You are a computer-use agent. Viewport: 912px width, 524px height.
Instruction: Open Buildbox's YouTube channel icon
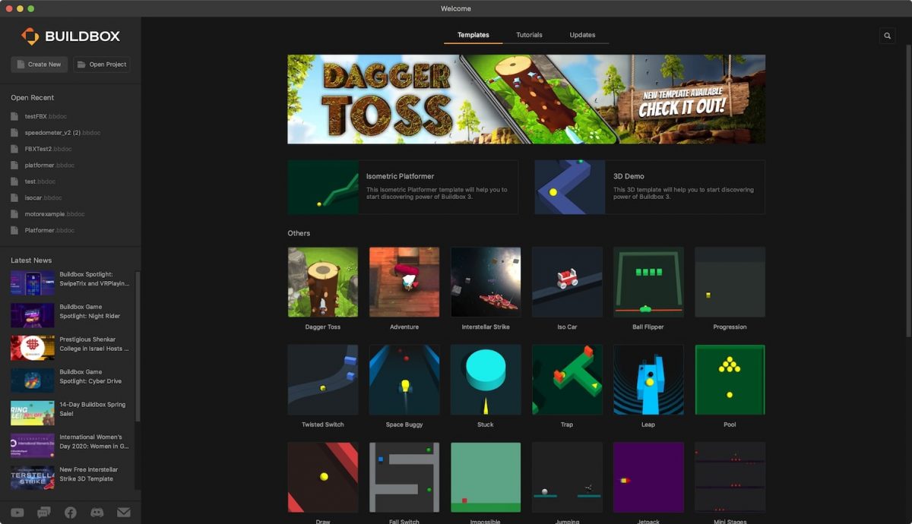click(17, 513)
